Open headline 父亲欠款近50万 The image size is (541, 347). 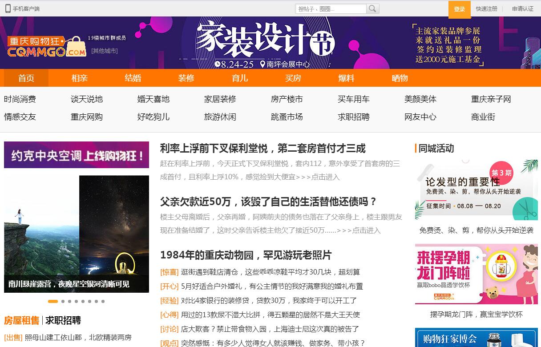(x=269, y=202)
